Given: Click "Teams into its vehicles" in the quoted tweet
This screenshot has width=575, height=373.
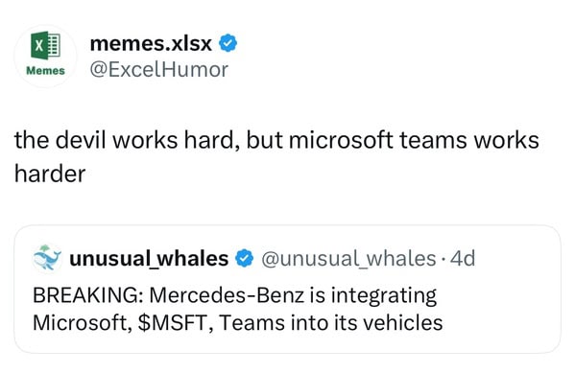Looking at the screenshot, I should pos(331,323).
